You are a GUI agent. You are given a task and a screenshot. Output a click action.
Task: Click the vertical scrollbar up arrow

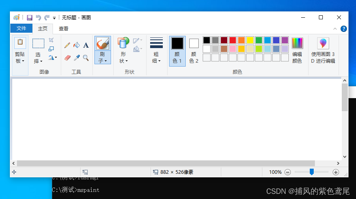[x=345, y=80]
